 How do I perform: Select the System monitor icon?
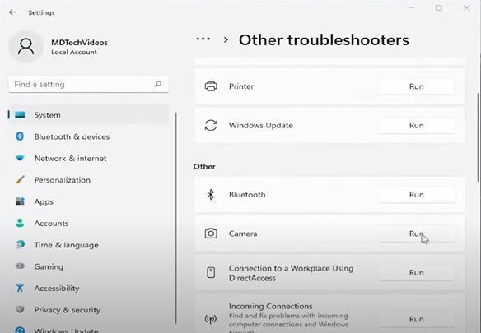[20, 115]
